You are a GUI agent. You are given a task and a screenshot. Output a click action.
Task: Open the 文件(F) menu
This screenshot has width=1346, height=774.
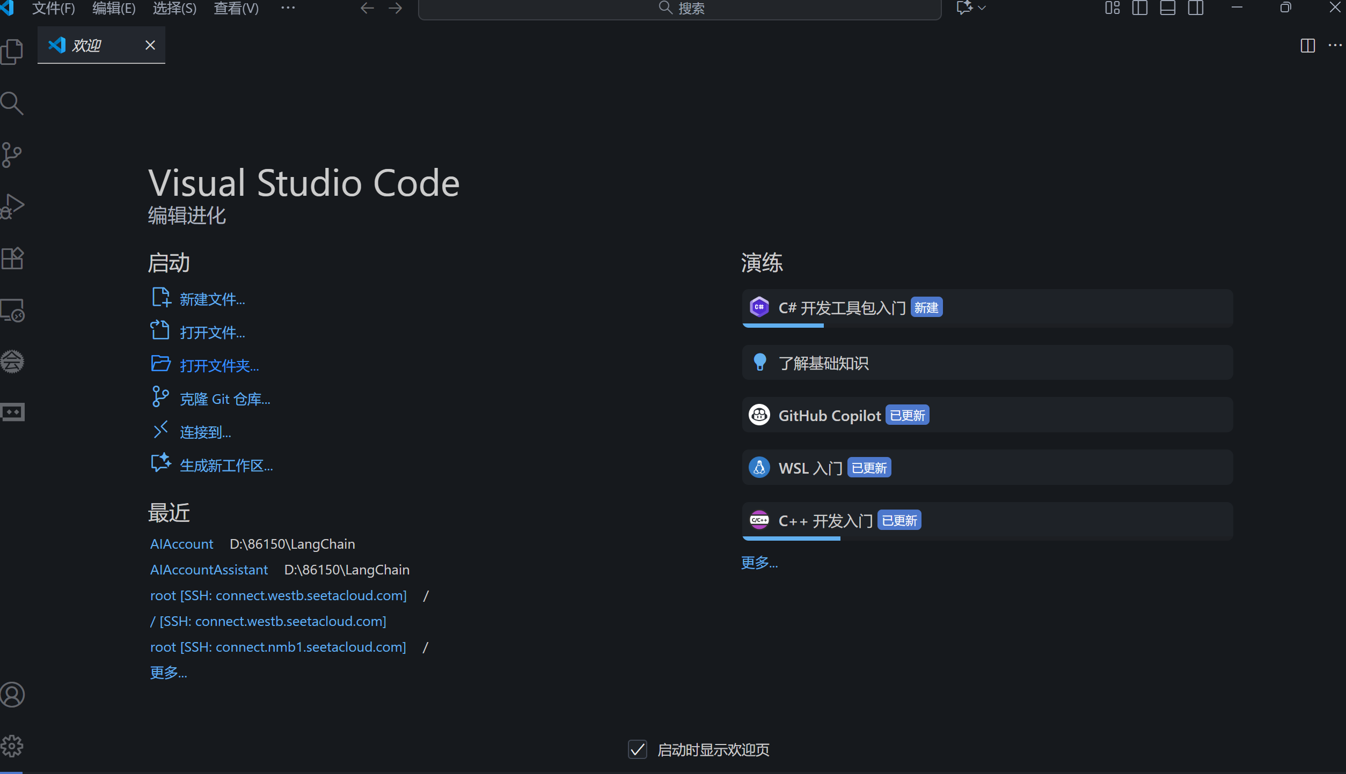(x=53, y=8)
